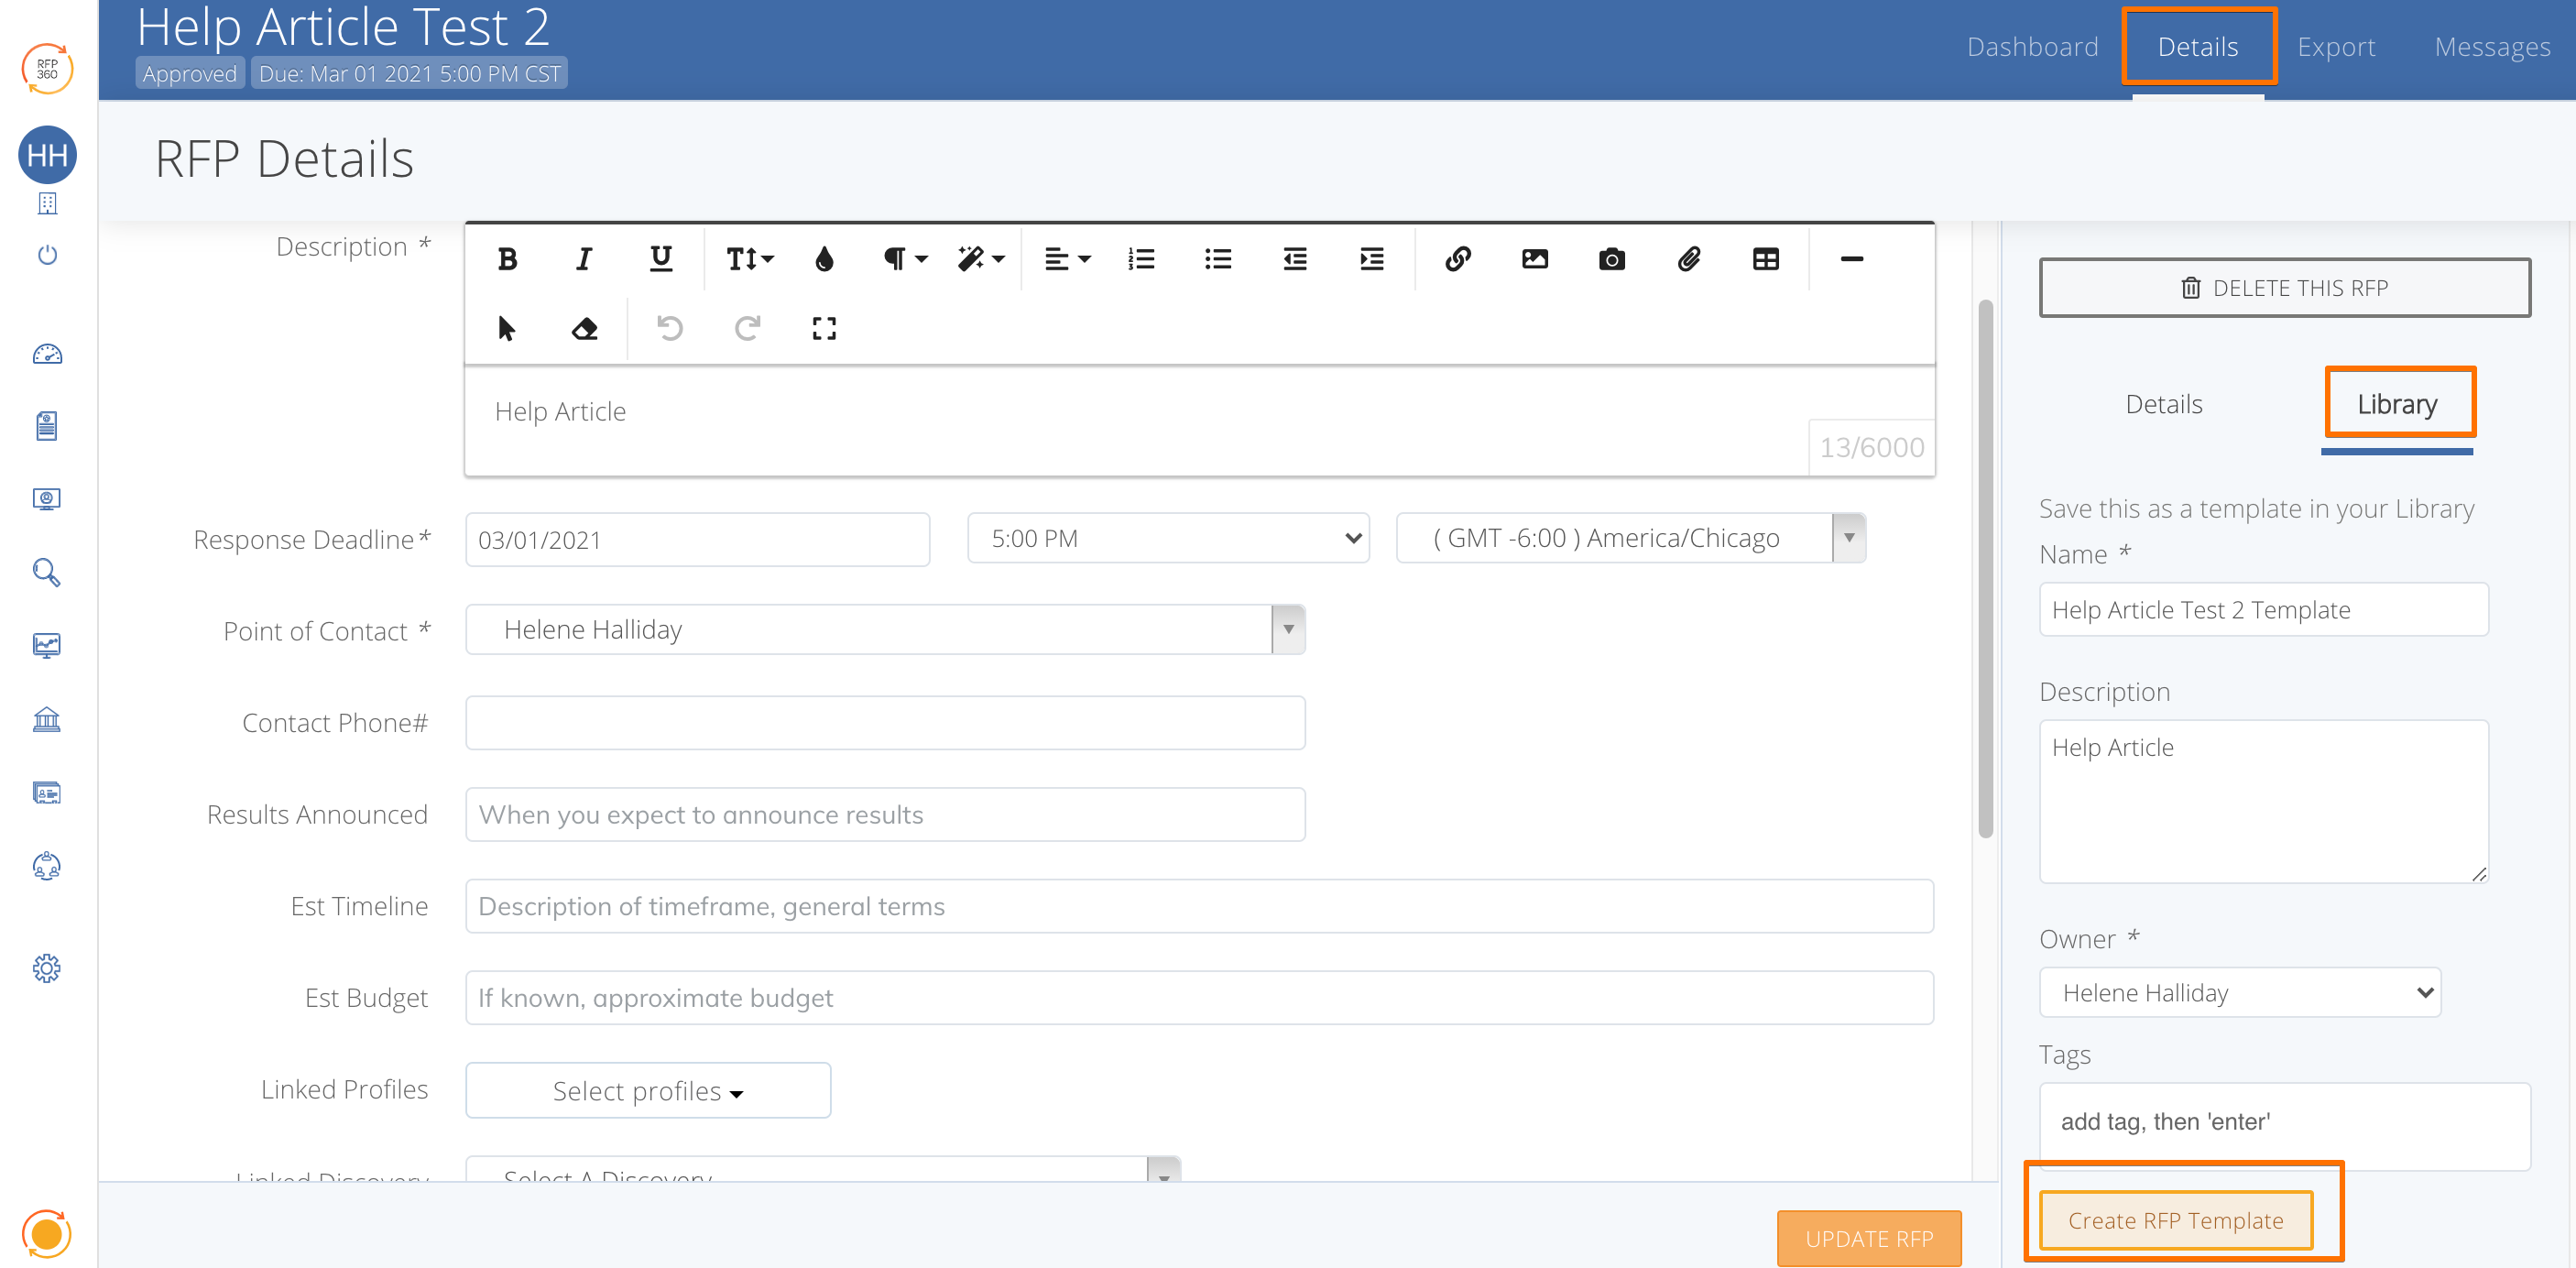
Task: Click the camera icon in the editor toolbar
Action: (1611, 259)
